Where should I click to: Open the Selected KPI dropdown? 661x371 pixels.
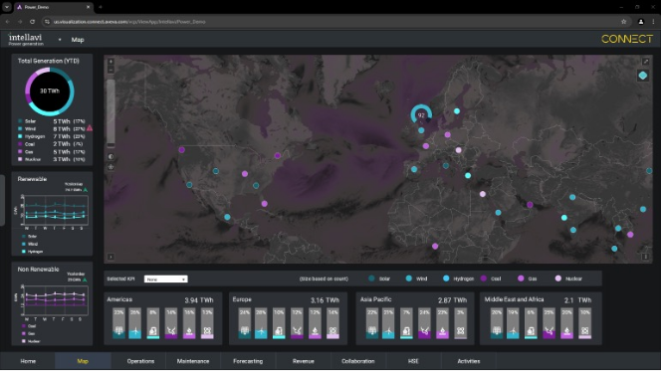[x=165, y=279]
